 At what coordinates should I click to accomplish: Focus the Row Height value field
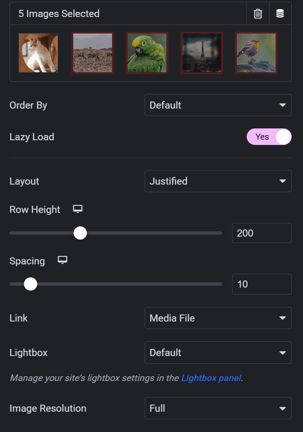[x=261, y=233]
